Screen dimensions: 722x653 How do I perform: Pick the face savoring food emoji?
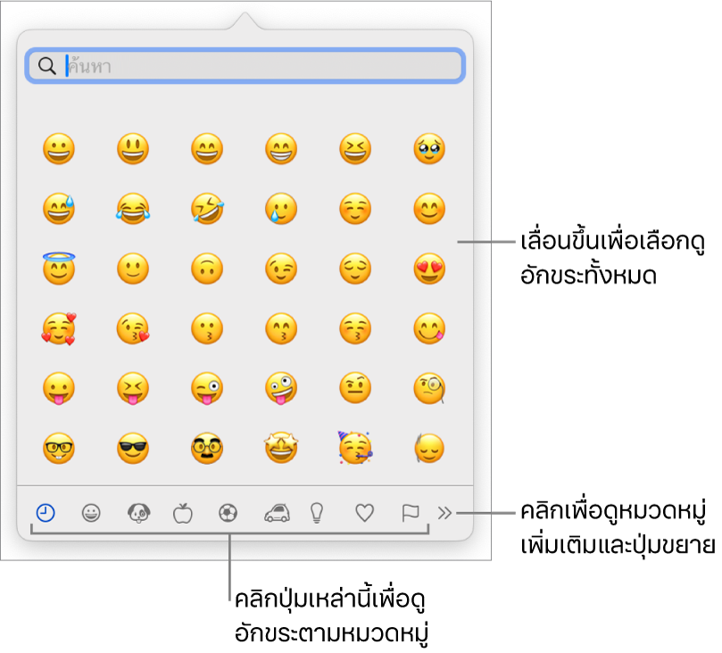pos(429,328)
